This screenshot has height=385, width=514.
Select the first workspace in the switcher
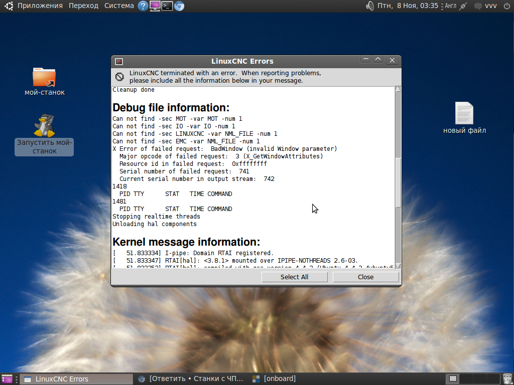(x=453, y=379)
